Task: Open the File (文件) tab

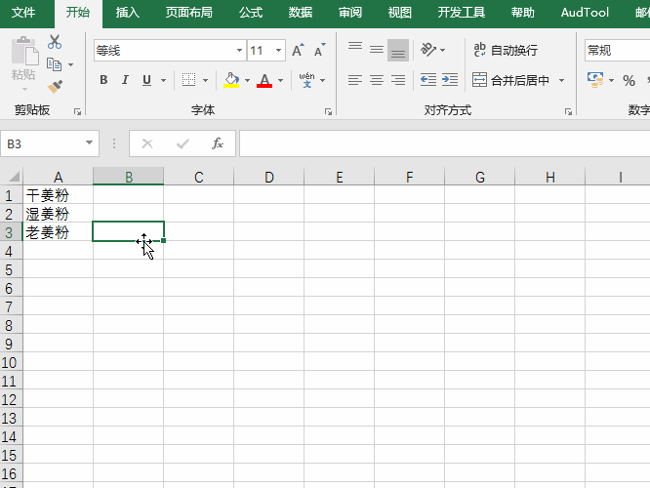Action: click(23, 13)
